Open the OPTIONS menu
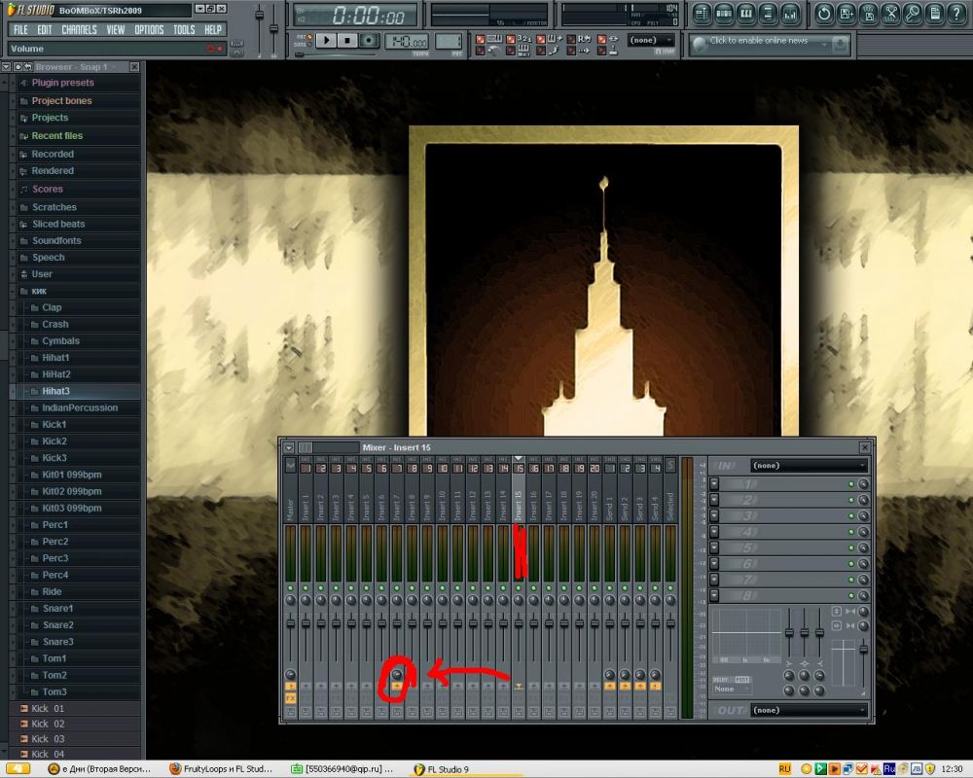The image size is (973, 778). coord(149,30)
